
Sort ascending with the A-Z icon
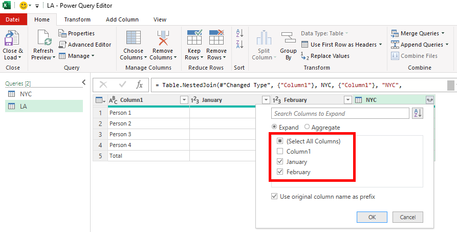coord(240,33)
